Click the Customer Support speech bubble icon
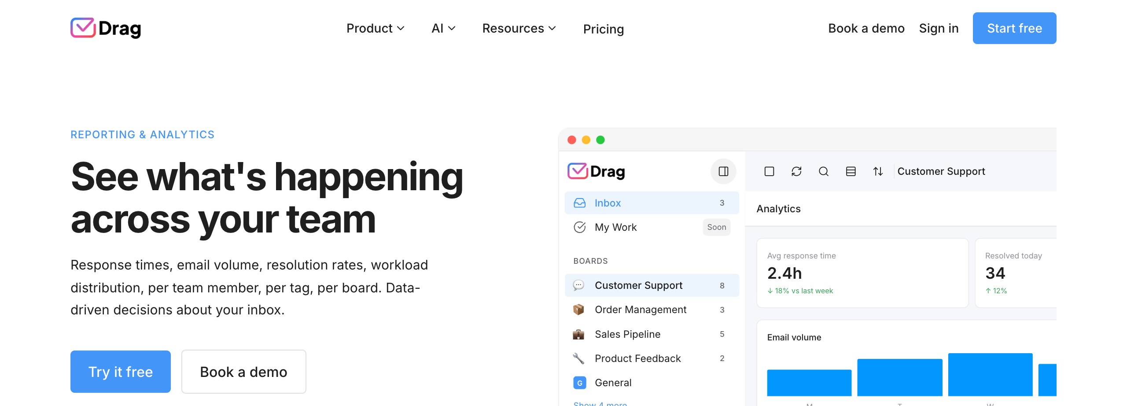1127x406 pixels. [x=578, y=285]
